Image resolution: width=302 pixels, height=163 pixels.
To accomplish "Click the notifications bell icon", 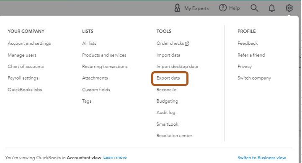I will point(271,8).
